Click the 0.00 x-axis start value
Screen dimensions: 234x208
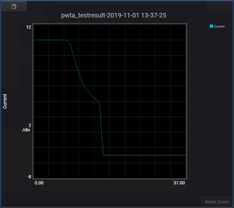(x=39, y=183)
